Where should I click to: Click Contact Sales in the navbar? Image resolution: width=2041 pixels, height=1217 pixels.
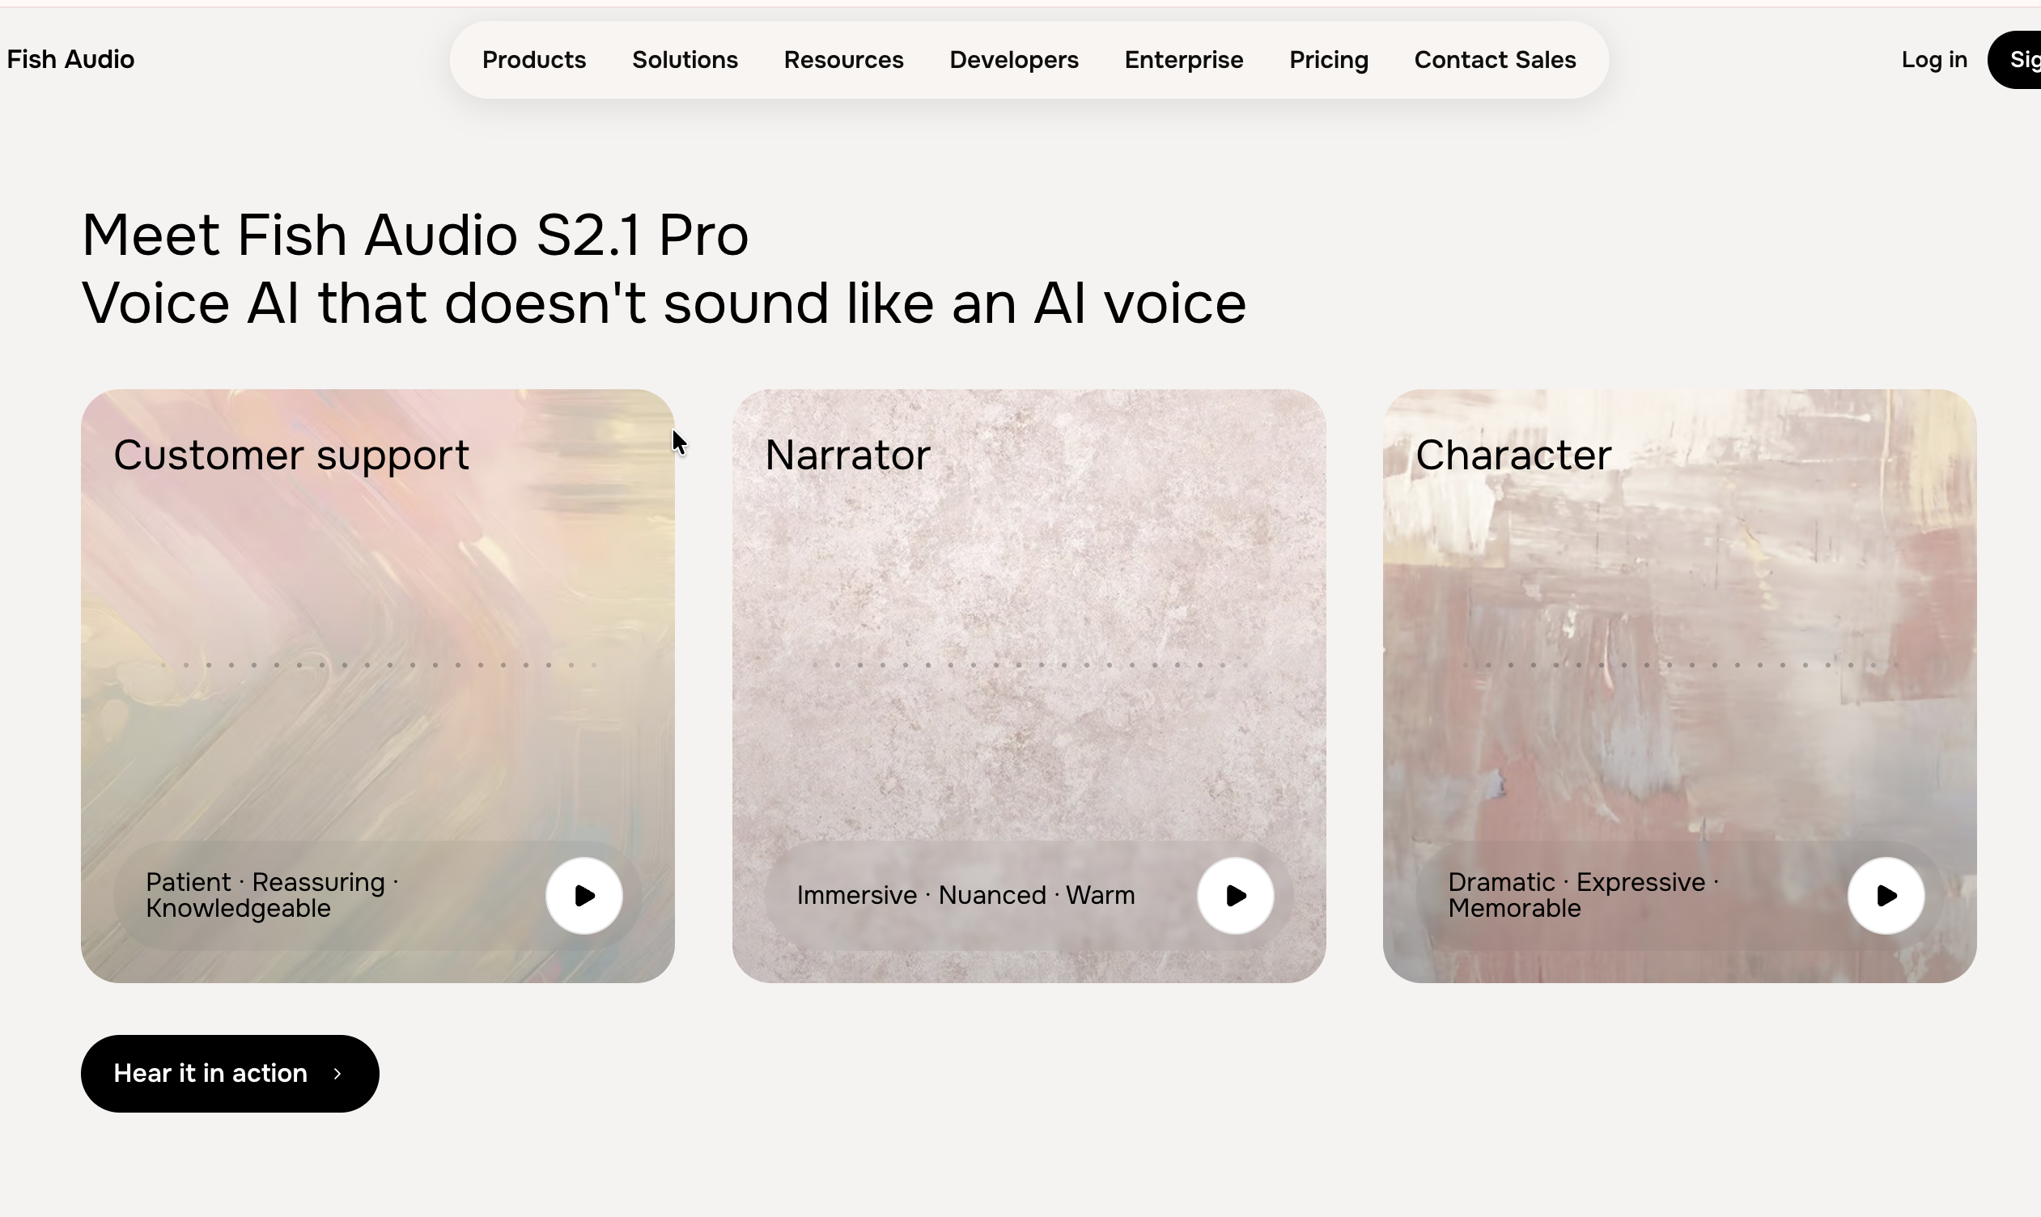[x=1495, y=60]
